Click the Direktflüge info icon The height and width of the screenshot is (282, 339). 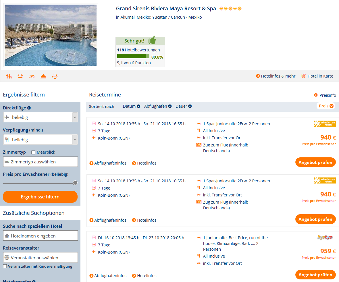pos(29,108)
